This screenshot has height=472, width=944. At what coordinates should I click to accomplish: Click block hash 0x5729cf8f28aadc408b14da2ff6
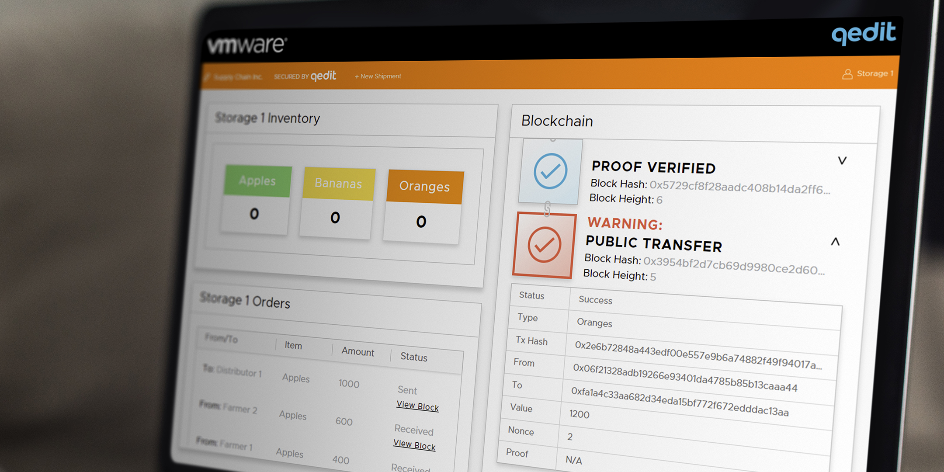[740, 188]
